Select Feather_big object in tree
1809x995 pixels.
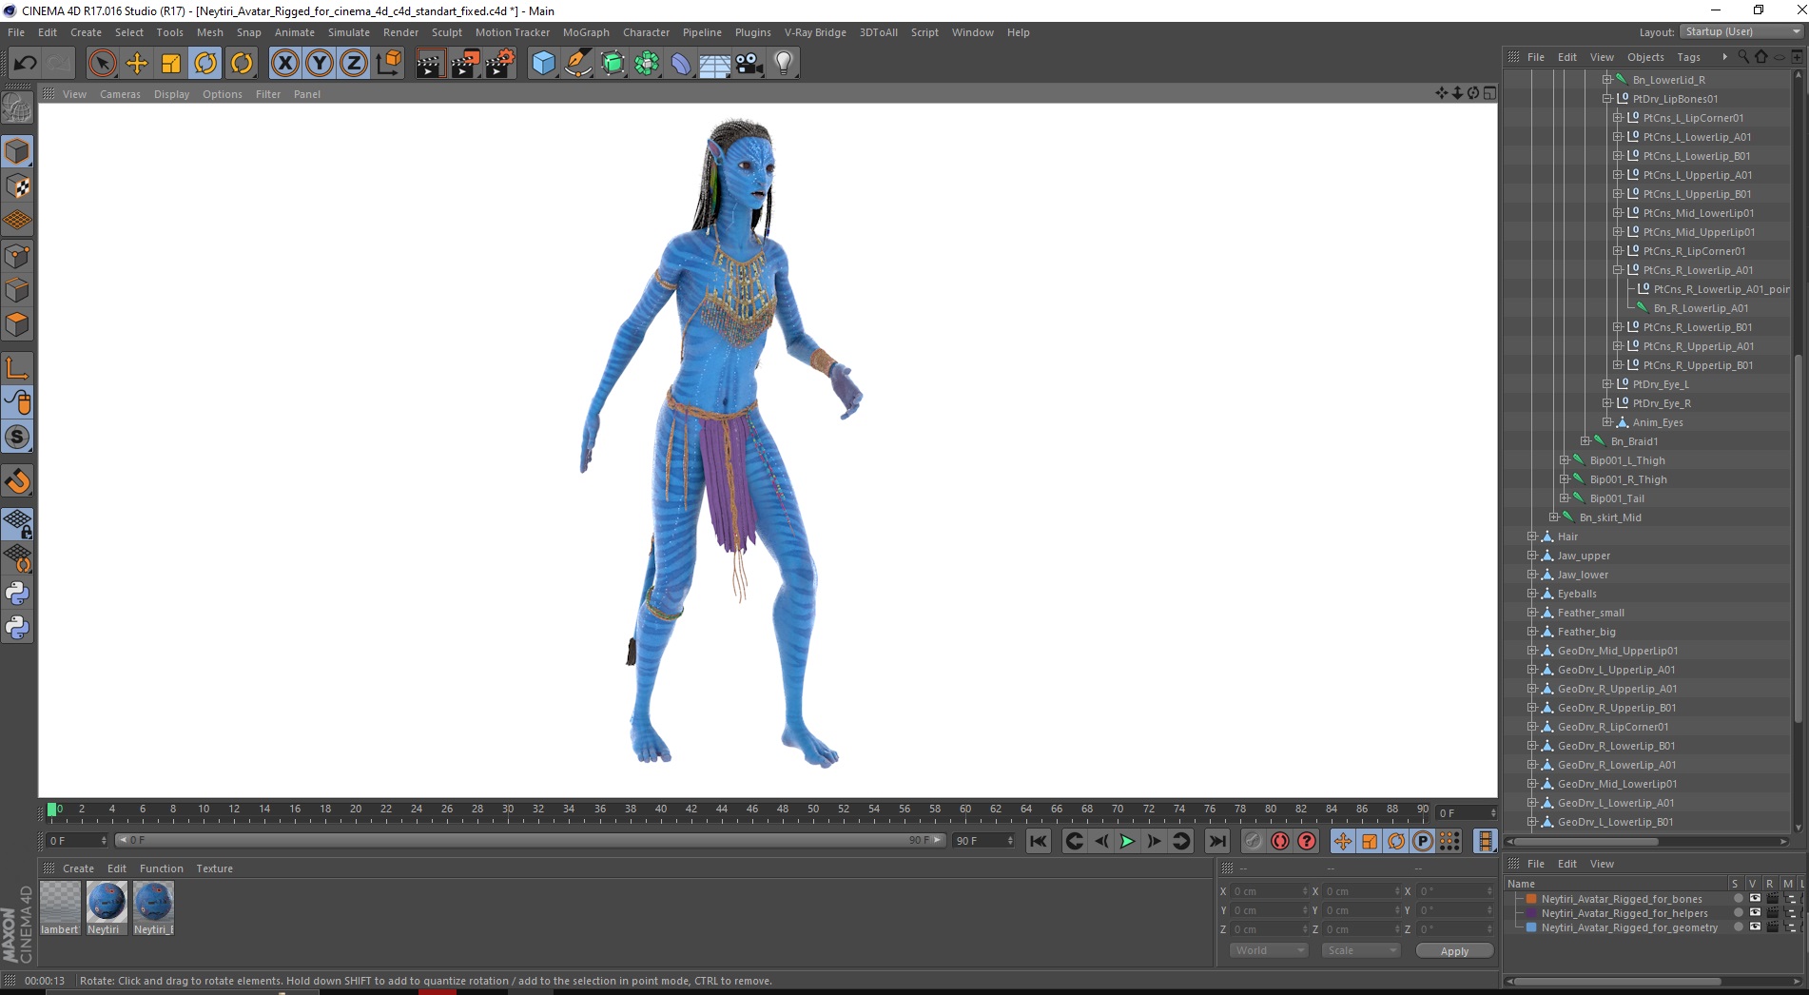tap(1586, 632)
